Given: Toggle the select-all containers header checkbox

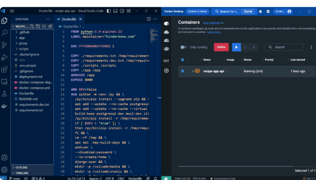Looking at the screenshot, I should (x=182, y=60).
